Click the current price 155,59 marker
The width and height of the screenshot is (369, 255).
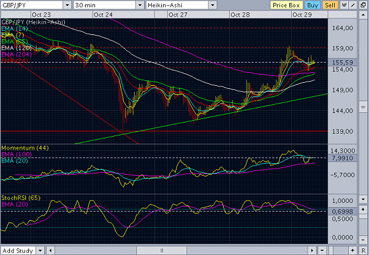click(342, 62)
